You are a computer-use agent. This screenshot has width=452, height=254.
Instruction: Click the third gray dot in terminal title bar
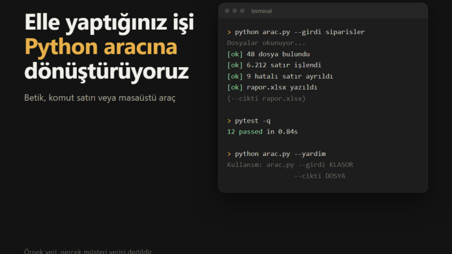242,11
